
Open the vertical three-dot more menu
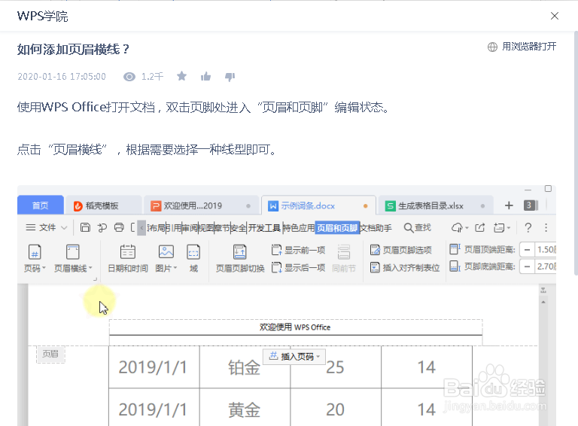546,228
